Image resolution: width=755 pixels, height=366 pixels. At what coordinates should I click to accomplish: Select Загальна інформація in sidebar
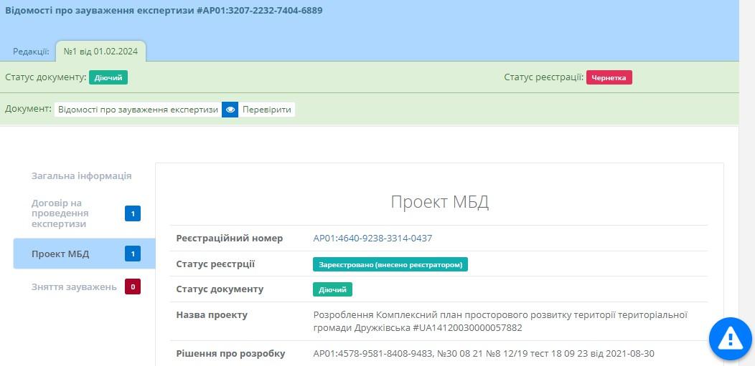coord(81,176)
